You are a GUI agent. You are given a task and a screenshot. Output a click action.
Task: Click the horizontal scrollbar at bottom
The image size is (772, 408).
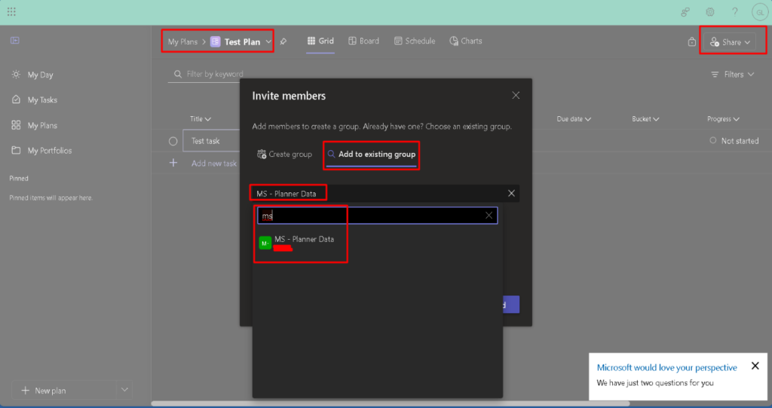(x=390, y=403)
